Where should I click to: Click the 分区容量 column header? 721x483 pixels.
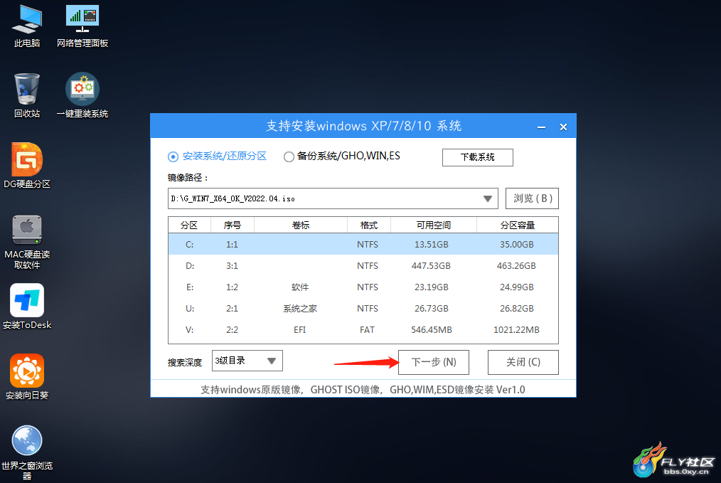[518, 225]
